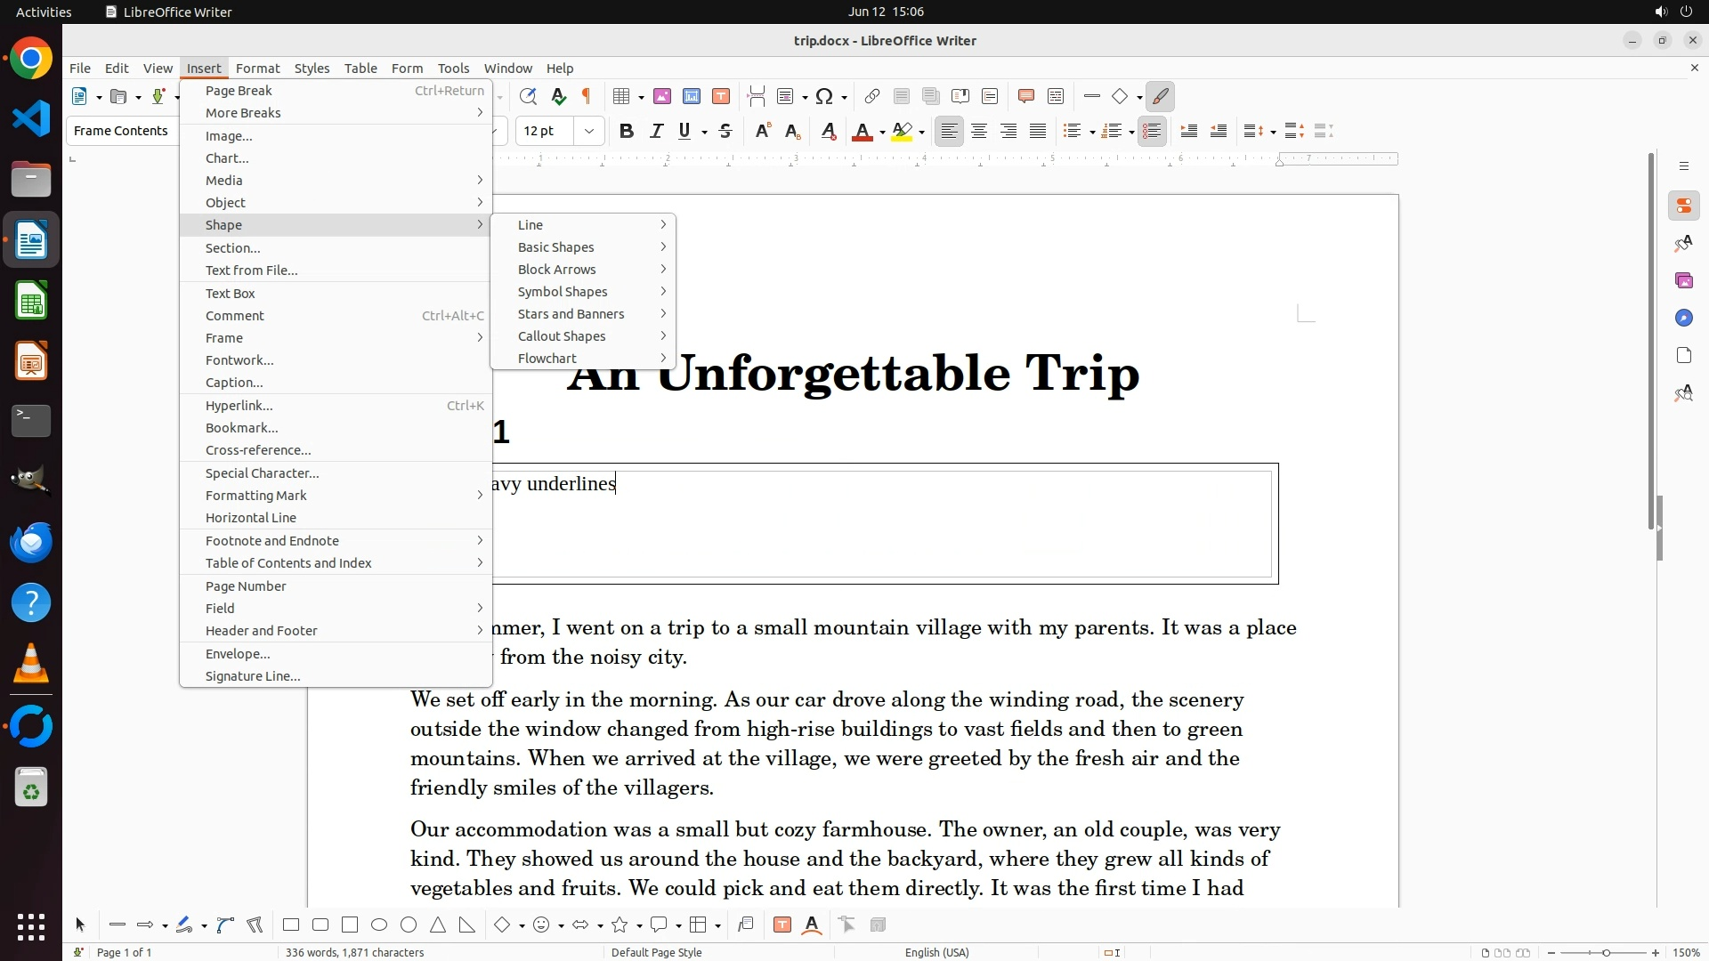
Task: Select the Ellipse drawing tool
Action: [379, 925]
